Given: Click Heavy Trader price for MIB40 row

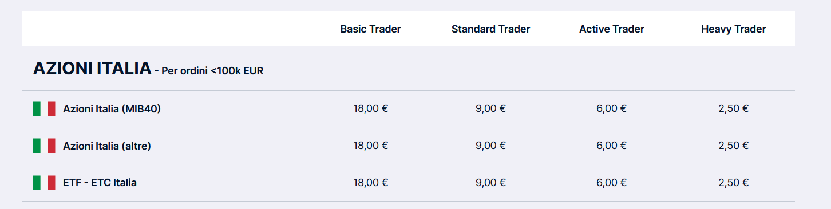Looking at the screenshot, I should 733,108.
